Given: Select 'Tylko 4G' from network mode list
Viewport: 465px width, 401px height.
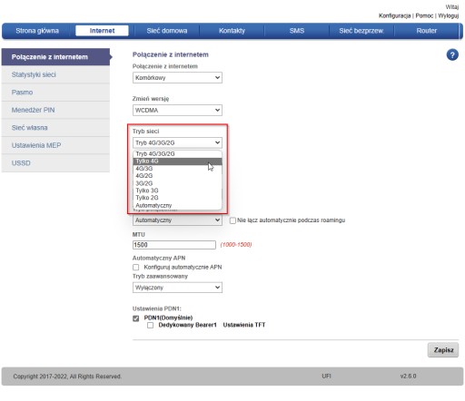Looking at the screenshot, I should (177, 161).
